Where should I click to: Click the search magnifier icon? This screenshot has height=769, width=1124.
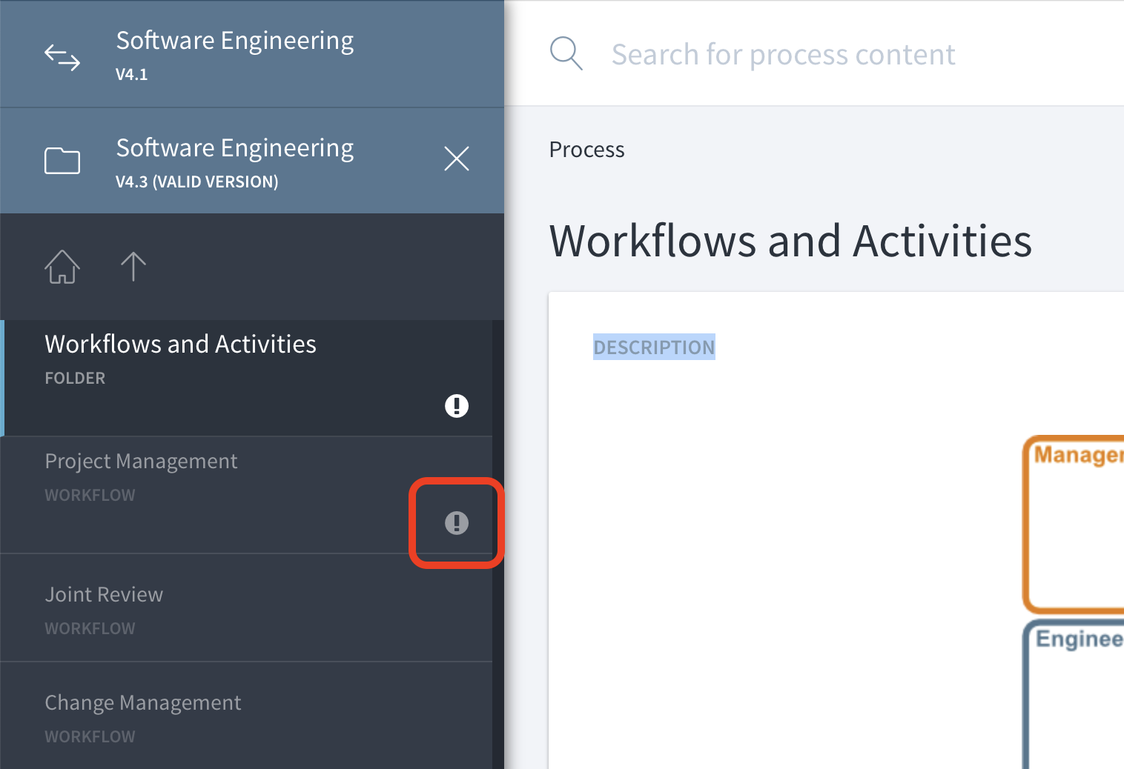[566, 54]
